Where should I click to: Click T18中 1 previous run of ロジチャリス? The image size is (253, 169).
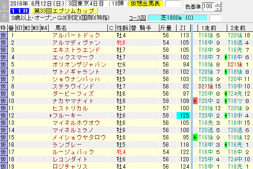209,166
